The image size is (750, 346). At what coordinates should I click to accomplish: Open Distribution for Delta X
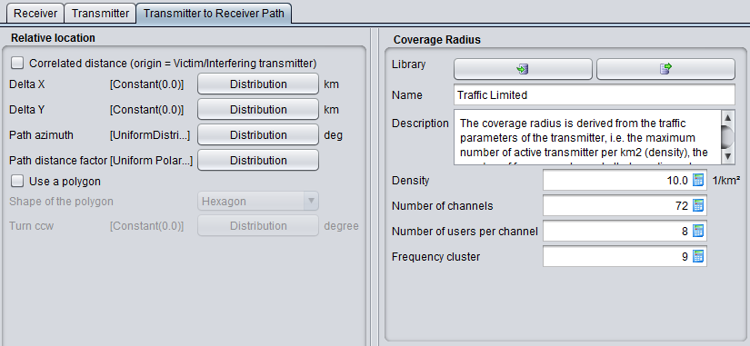258,84
